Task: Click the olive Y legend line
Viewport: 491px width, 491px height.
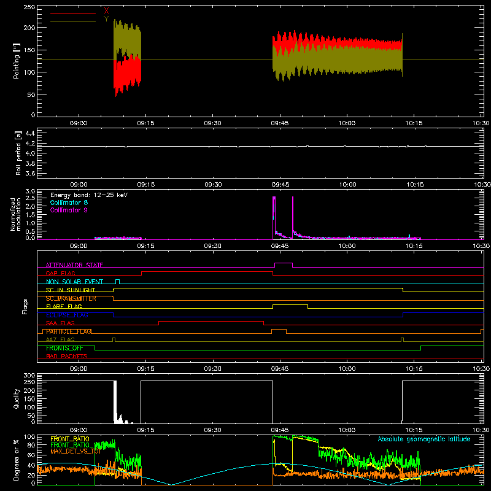Action: point(73,21)
